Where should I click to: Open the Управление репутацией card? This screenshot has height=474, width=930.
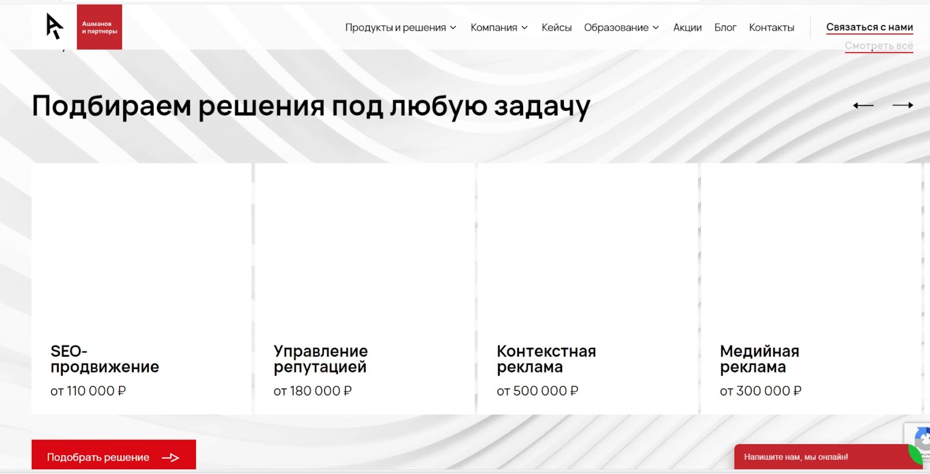tap(364, 289)
